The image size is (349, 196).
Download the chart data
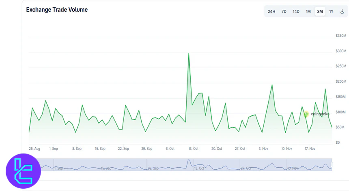tap(342, 12)
